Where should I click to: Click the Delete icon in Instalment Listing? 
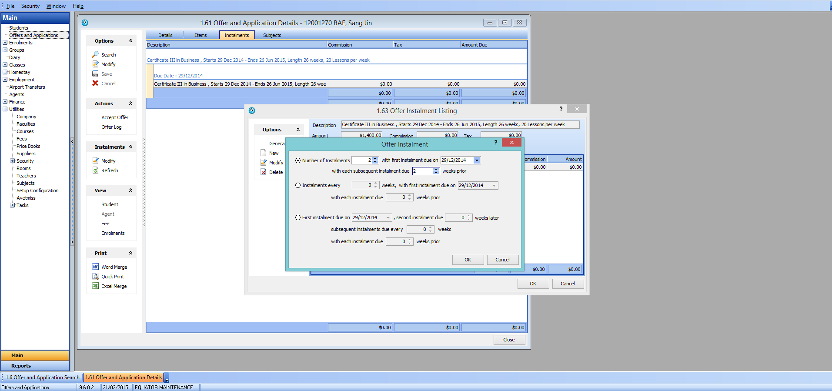pyautogui.click(x=264, y=172)
